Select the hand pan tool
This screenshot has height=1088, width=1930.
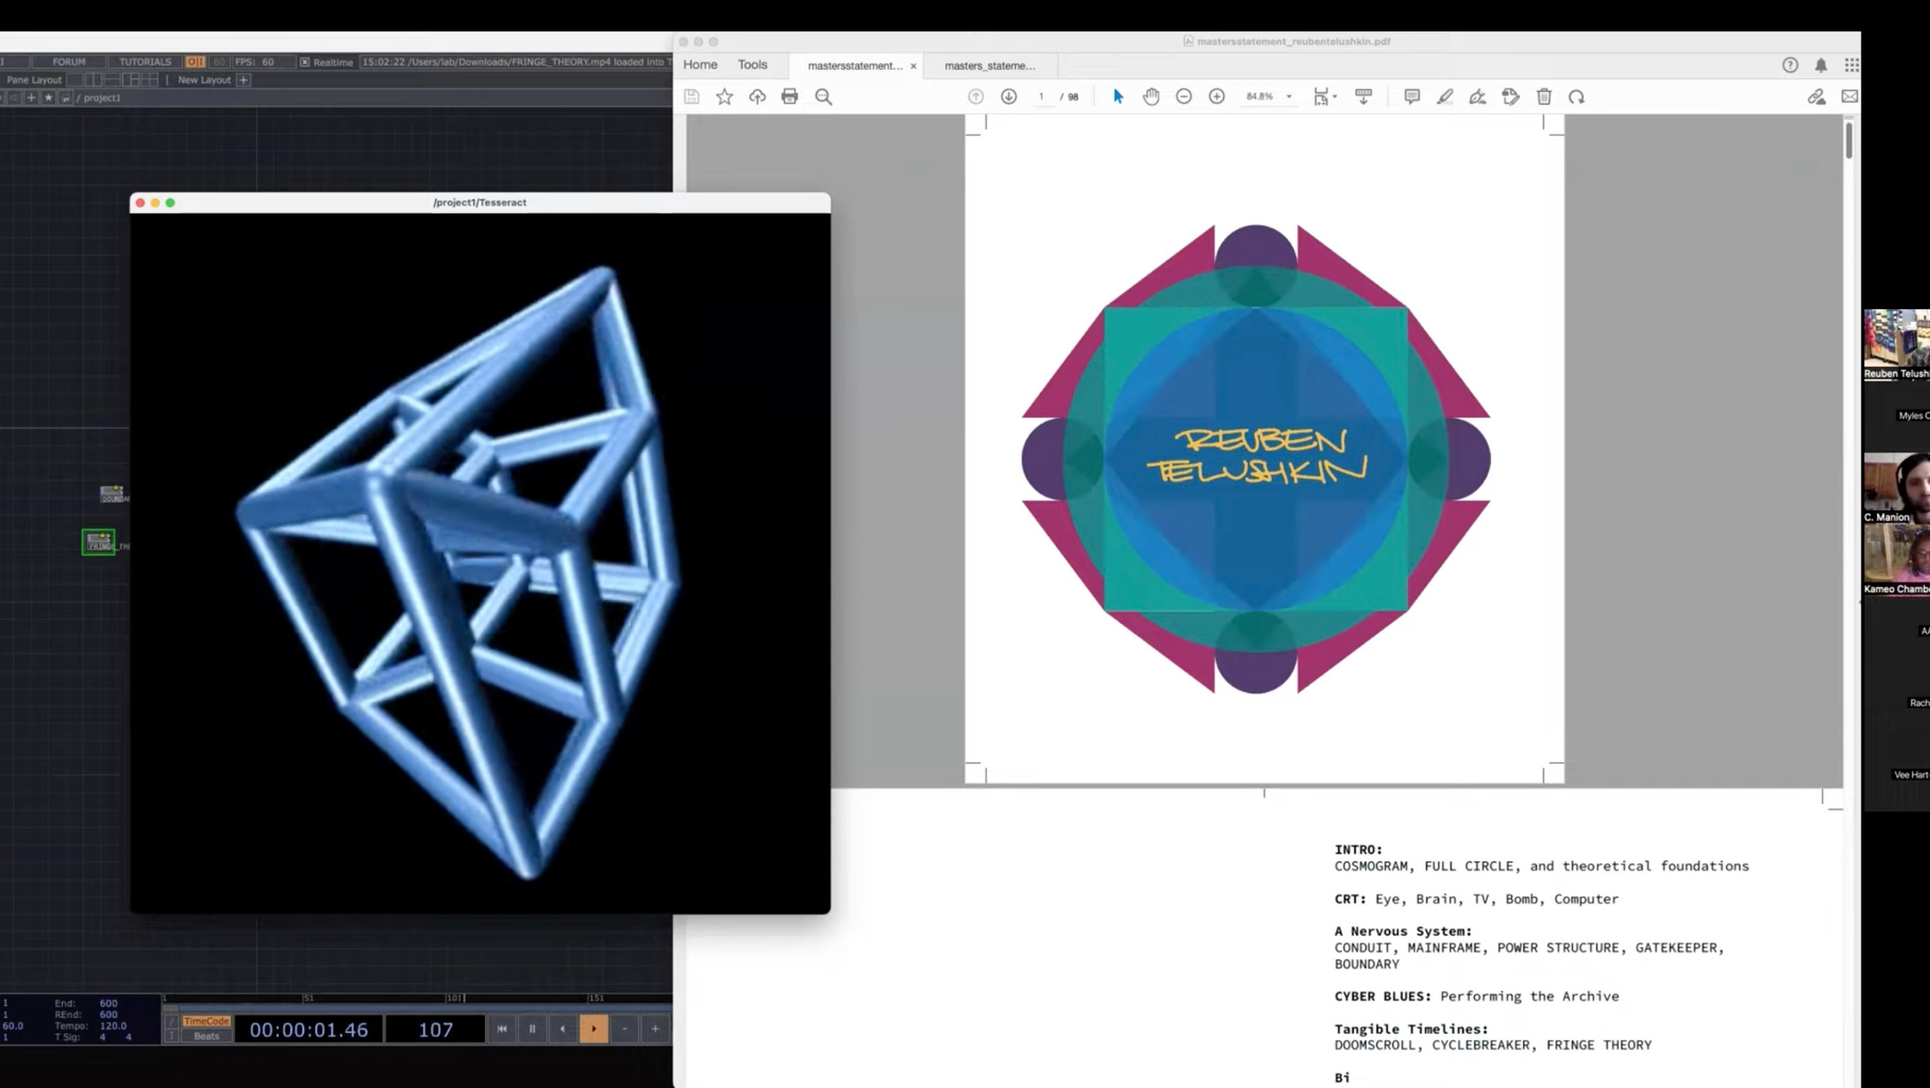coord(1151,97)
